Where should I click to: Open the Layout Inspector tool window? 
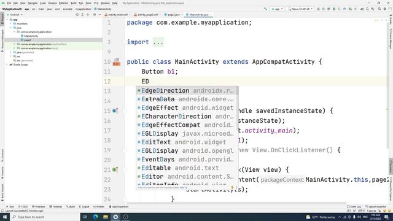point(376,207)
